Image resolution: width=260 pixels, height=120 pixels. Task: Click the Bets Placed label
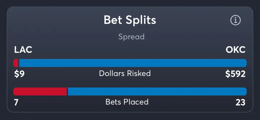pos(127,102)
